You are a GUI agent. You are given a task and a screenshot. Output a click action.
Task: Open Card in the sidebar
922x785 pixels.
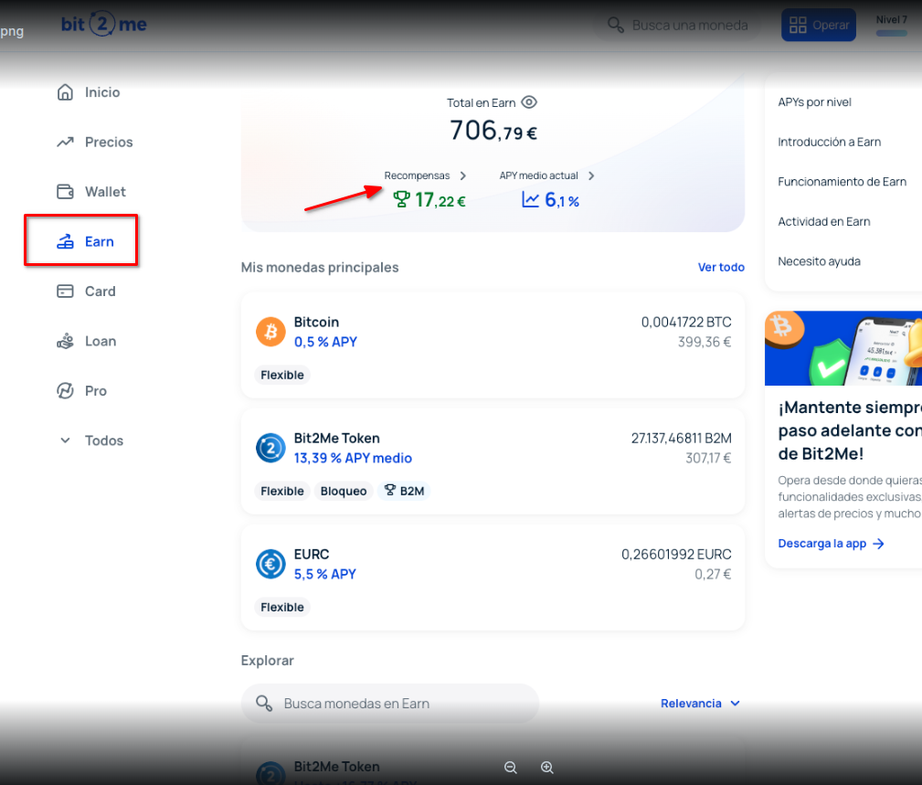coord(86,292)
